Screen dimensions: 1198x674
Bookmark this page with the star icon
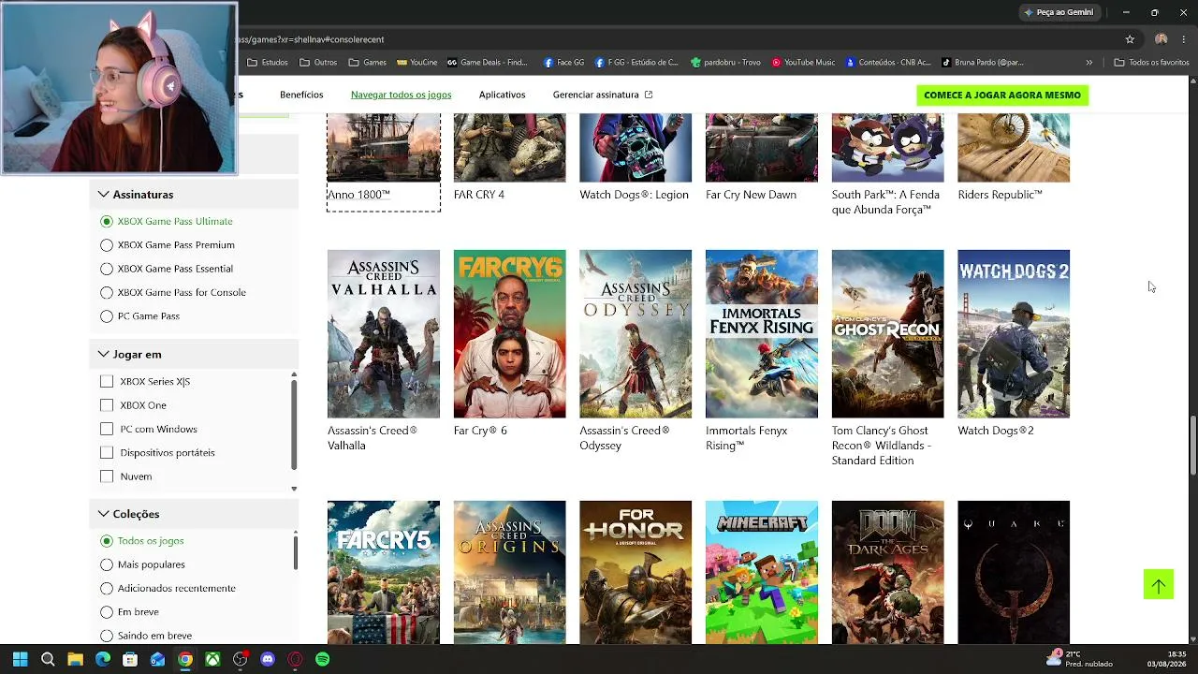tap(1130, 39)
